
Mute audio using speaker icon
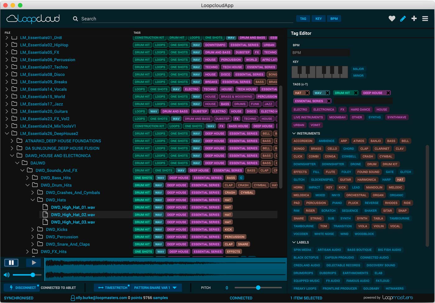pyautogui.click(x=7, y=275)
